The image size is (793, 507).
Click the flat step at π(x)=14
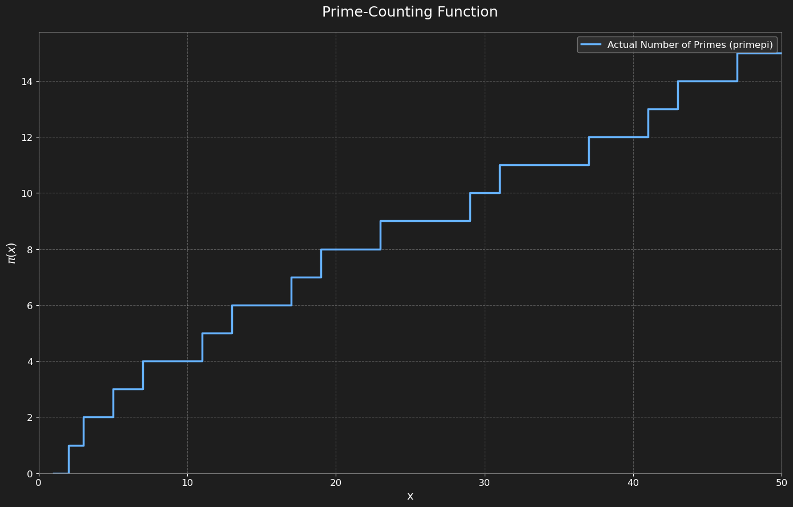(x=707, y=81)
